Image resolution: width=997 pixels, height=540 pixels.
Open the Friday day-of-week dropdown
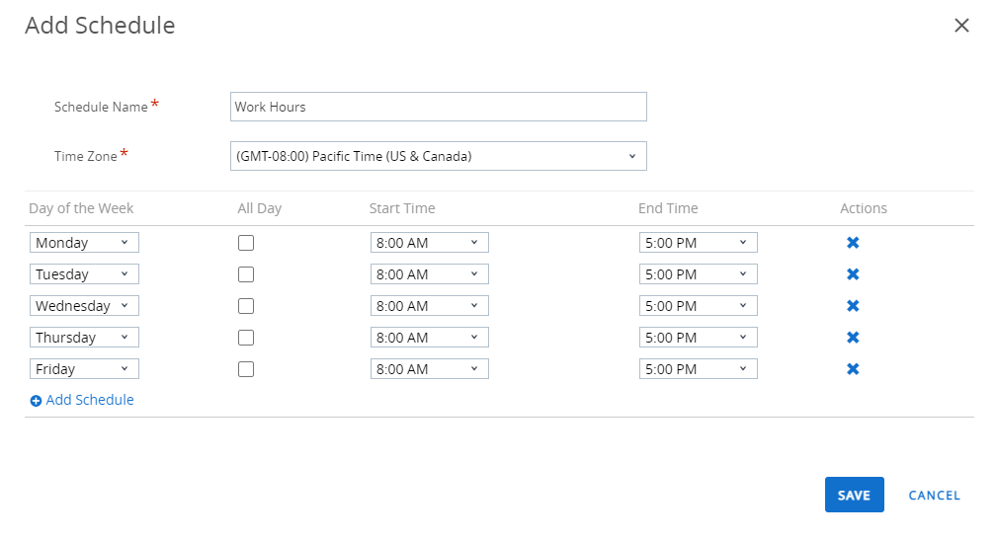coord(84,369)
